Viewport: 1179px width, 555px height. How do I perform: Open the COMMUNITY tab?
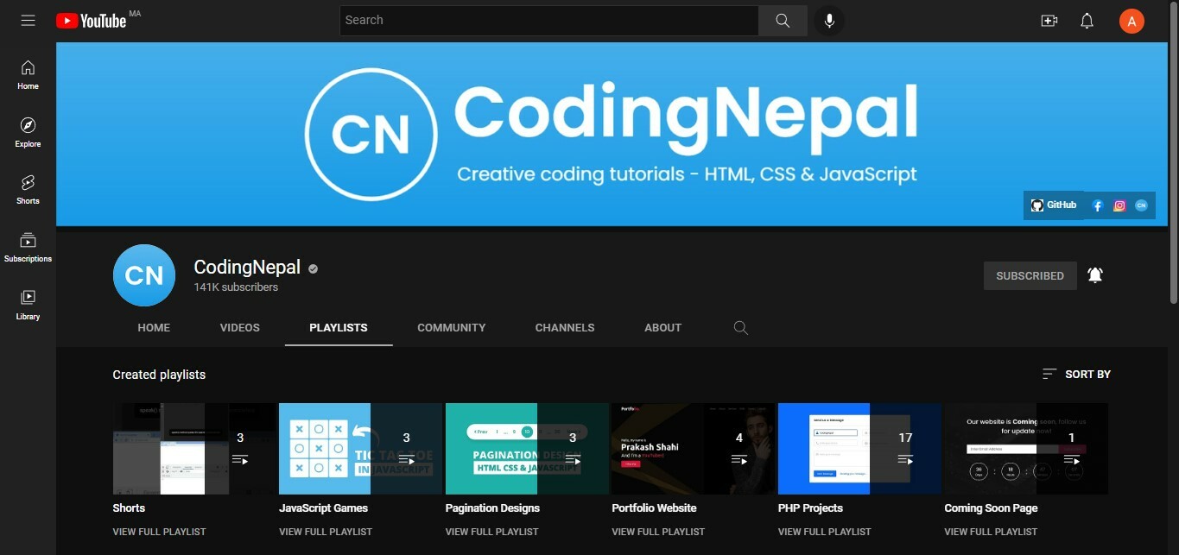pyautogui.click(x=451, y=327)
